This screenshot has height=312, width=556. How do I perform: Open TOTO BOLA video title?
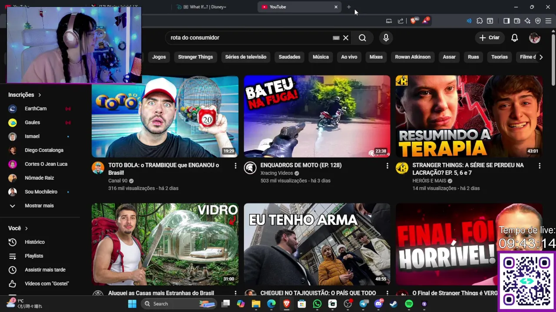[164, 169]
